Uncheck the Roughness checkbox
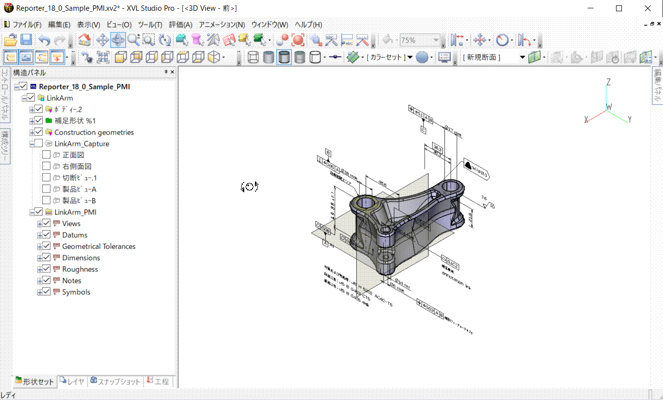663x400 pixels. pos(47,269)
